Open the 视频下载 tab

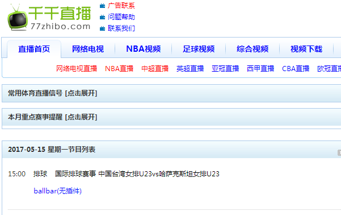[306, 49]
